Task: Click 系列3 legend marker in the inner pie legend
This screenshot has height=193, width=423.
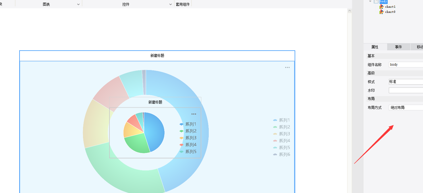Action: (x=181, y=138)
